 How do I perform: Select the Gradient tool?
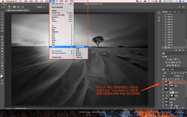tap(2, 45)
